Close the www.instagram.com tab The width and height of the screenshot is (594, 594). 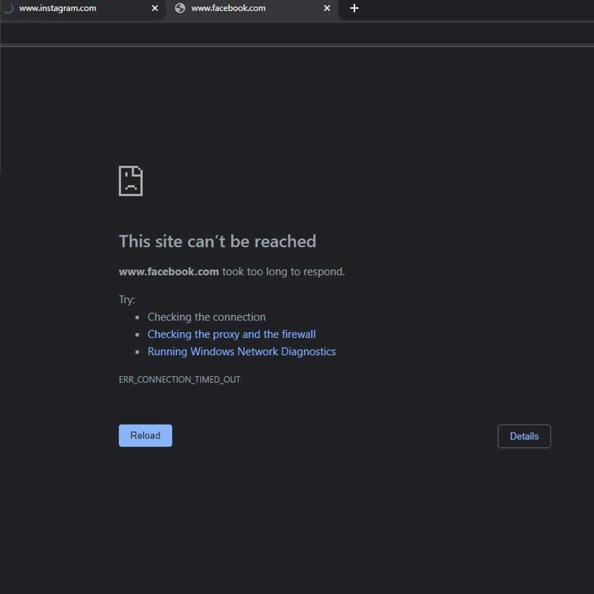(155, 8)
